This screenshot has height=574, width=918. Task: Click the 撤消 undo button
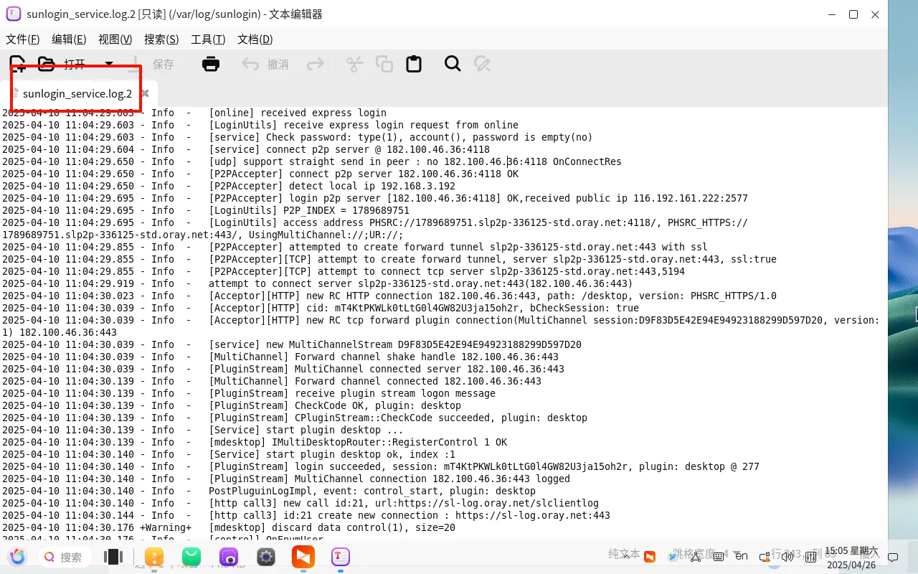pos(265,65)
